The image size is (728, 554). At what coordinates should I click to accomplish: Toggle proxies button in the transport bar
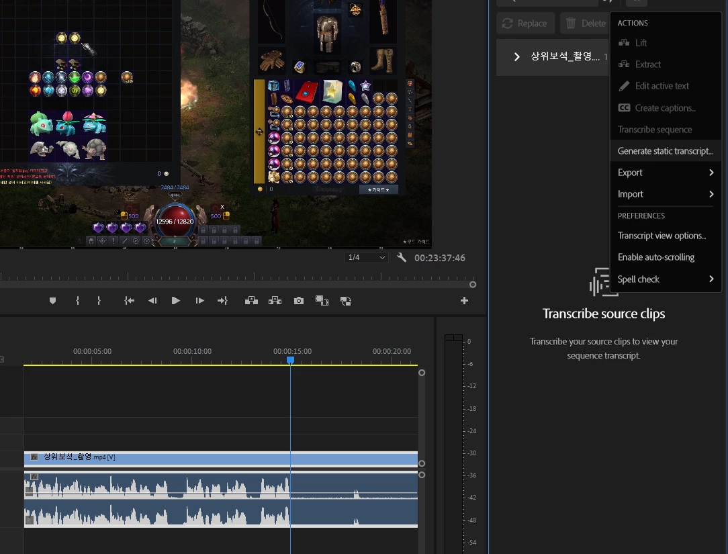[345, 301]
